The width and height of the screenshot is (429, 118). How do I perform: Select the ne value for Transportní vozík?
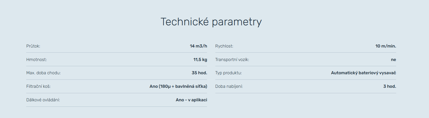point(394,60)
